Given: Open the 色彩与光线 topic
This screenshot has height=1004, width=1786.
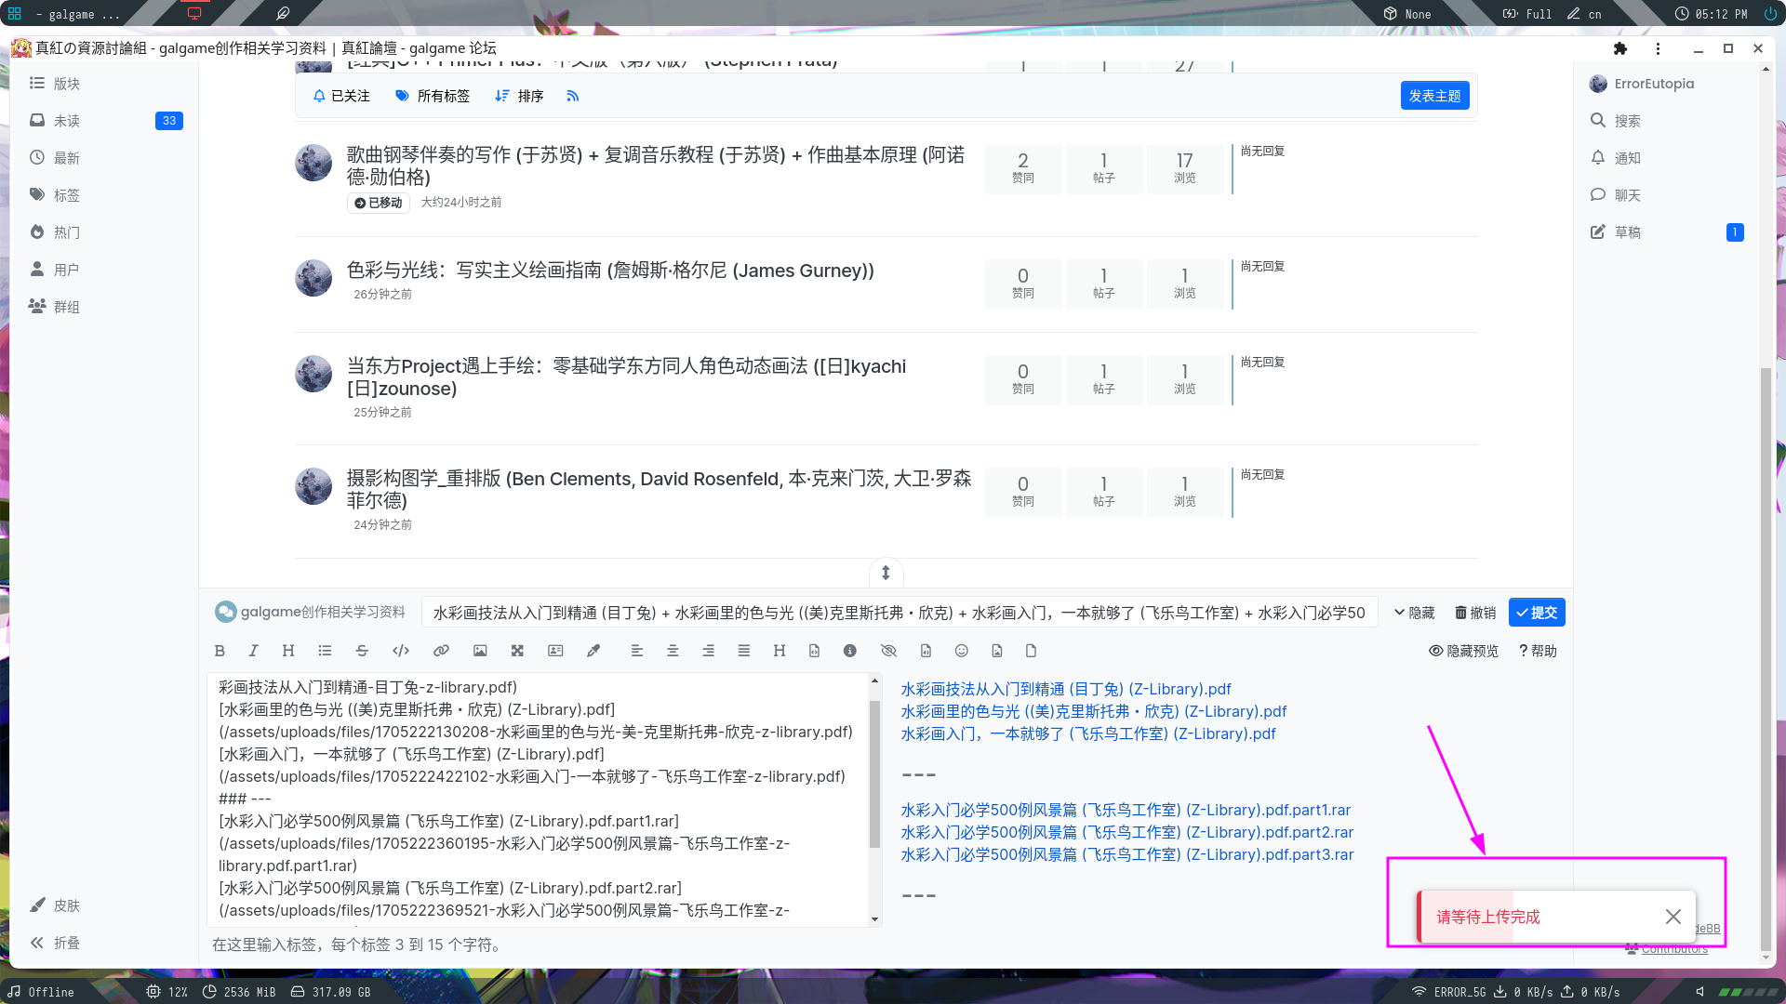Looking at the screenshot, I should [610, 271].
